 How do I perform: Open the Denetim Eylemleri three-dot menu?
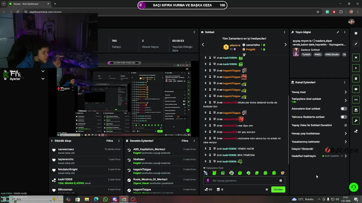194,141
